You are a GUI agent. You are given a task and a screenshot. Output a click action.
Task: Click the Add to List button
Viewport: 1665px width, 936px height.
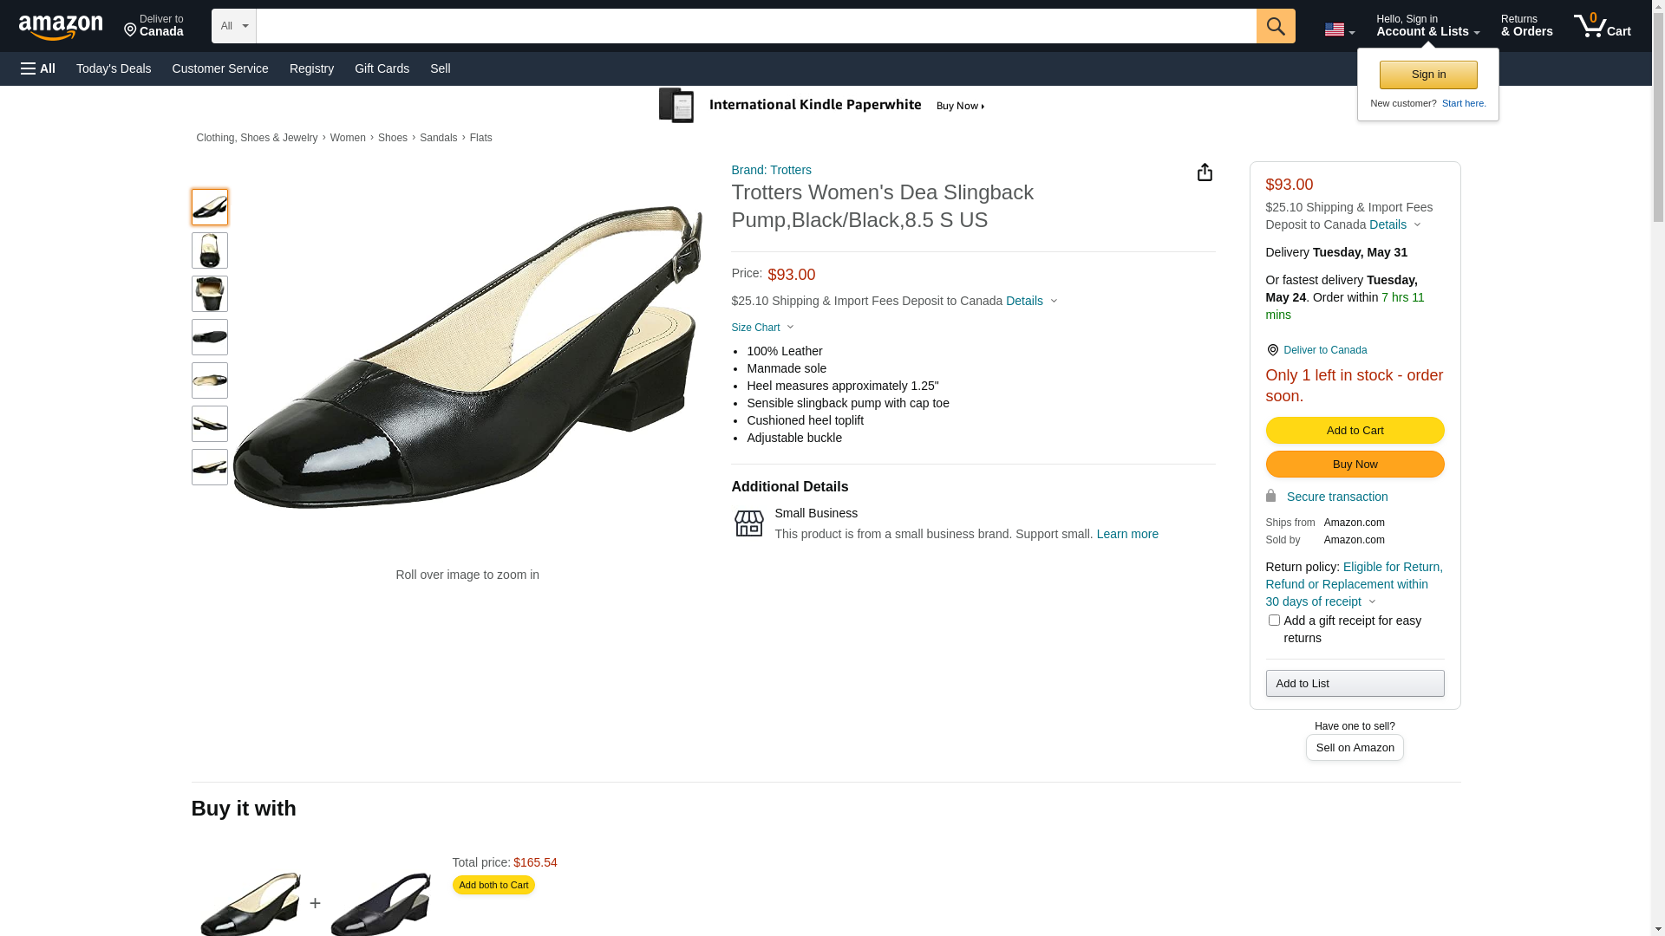1354,684
